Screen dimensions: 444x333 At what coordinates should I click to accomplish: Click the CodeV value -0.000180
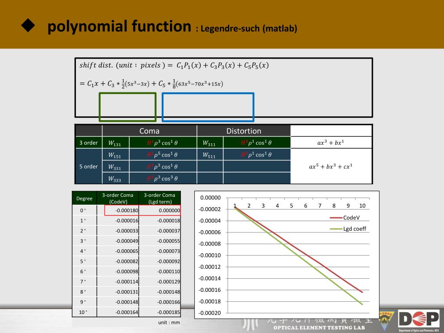(127, 210)
